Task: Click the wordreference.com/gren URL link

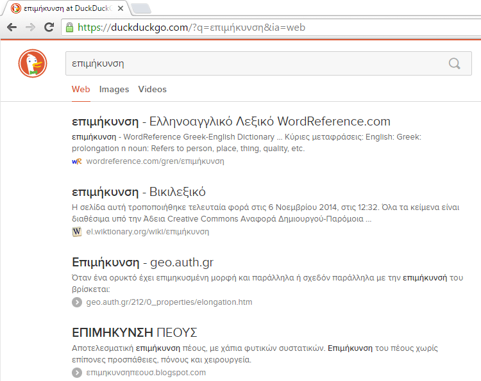Action: coord(155,161)
